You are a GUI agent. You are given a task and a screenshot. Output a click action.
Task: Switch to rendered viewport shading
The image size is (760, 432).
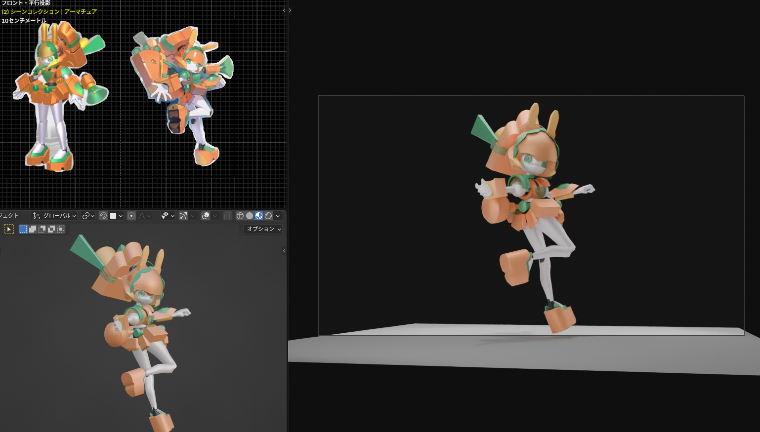(268, 216)
